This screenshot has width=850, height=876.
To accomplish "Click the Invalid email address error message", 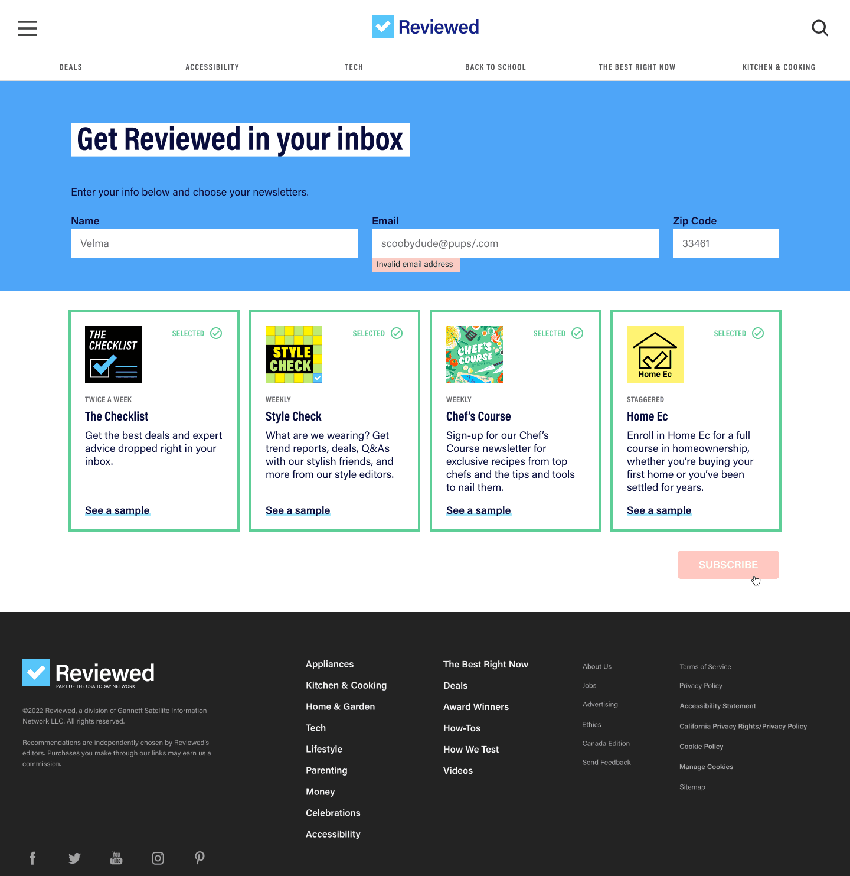I will click(x=416, y=264).
